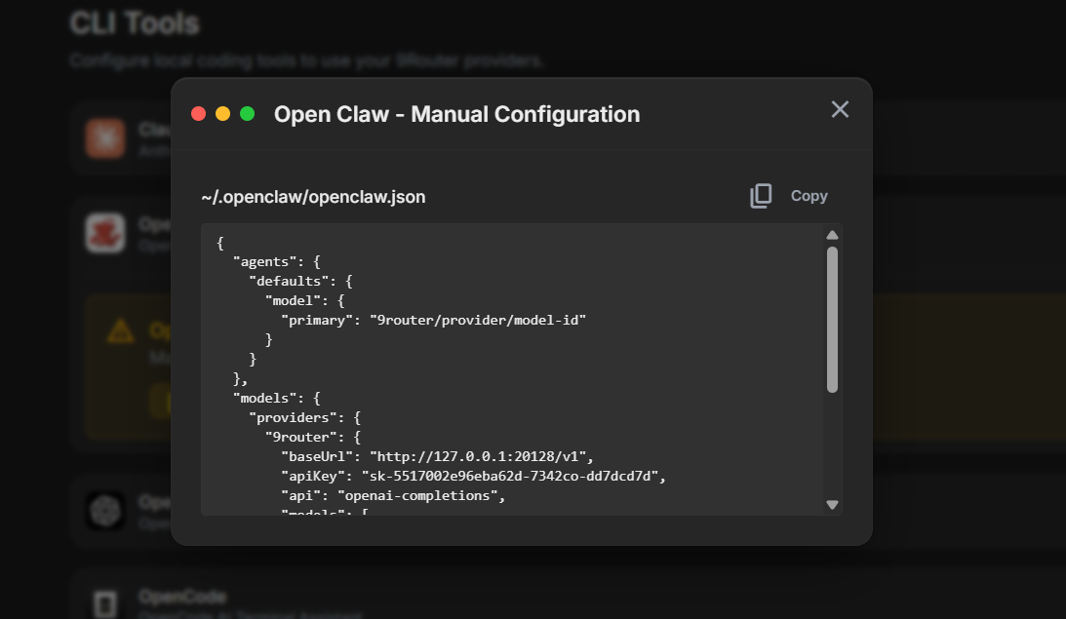The width and height of the screenshot is (1066, 619).
Task: Click the red traffic light dot
Action: (x=199, y=114)
